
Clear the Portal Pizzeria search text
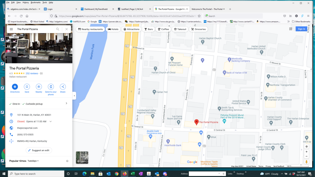pyautogui.click(x=66, y=29)
